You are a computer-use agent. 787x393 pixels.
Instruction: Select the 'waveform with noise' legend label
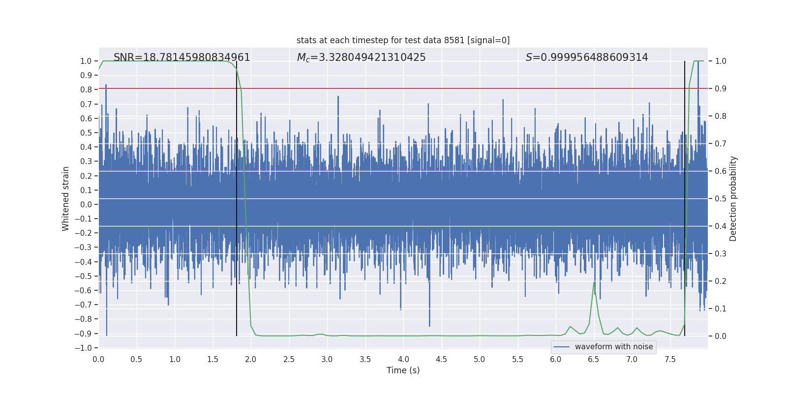pyautogui.click(x=613, y=347)
